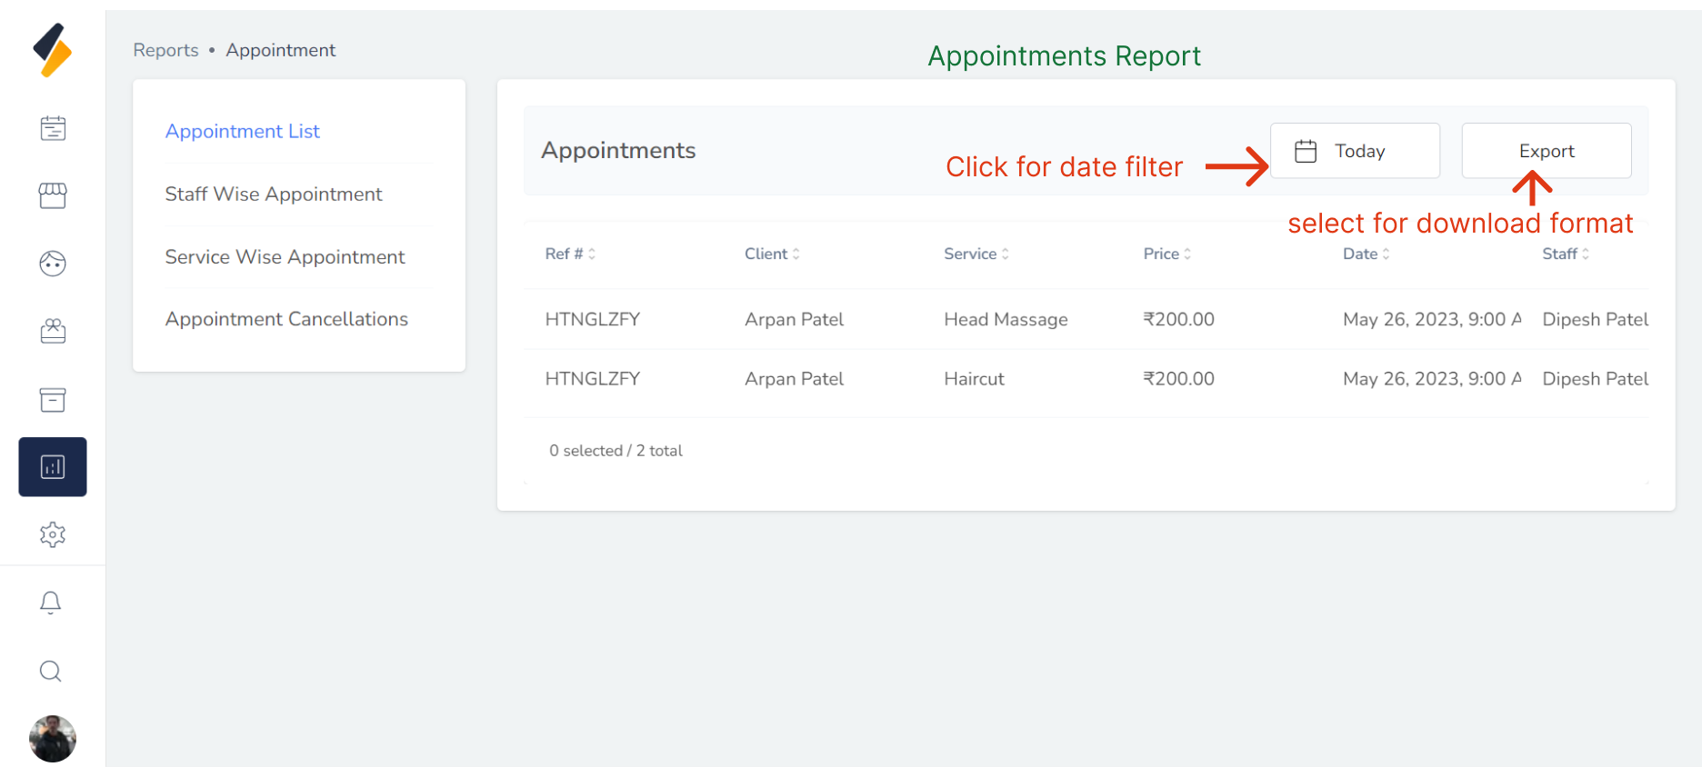Open the archive box icon in sidebar
This screenshot has width=1702, height=777.
pos(53,400)
